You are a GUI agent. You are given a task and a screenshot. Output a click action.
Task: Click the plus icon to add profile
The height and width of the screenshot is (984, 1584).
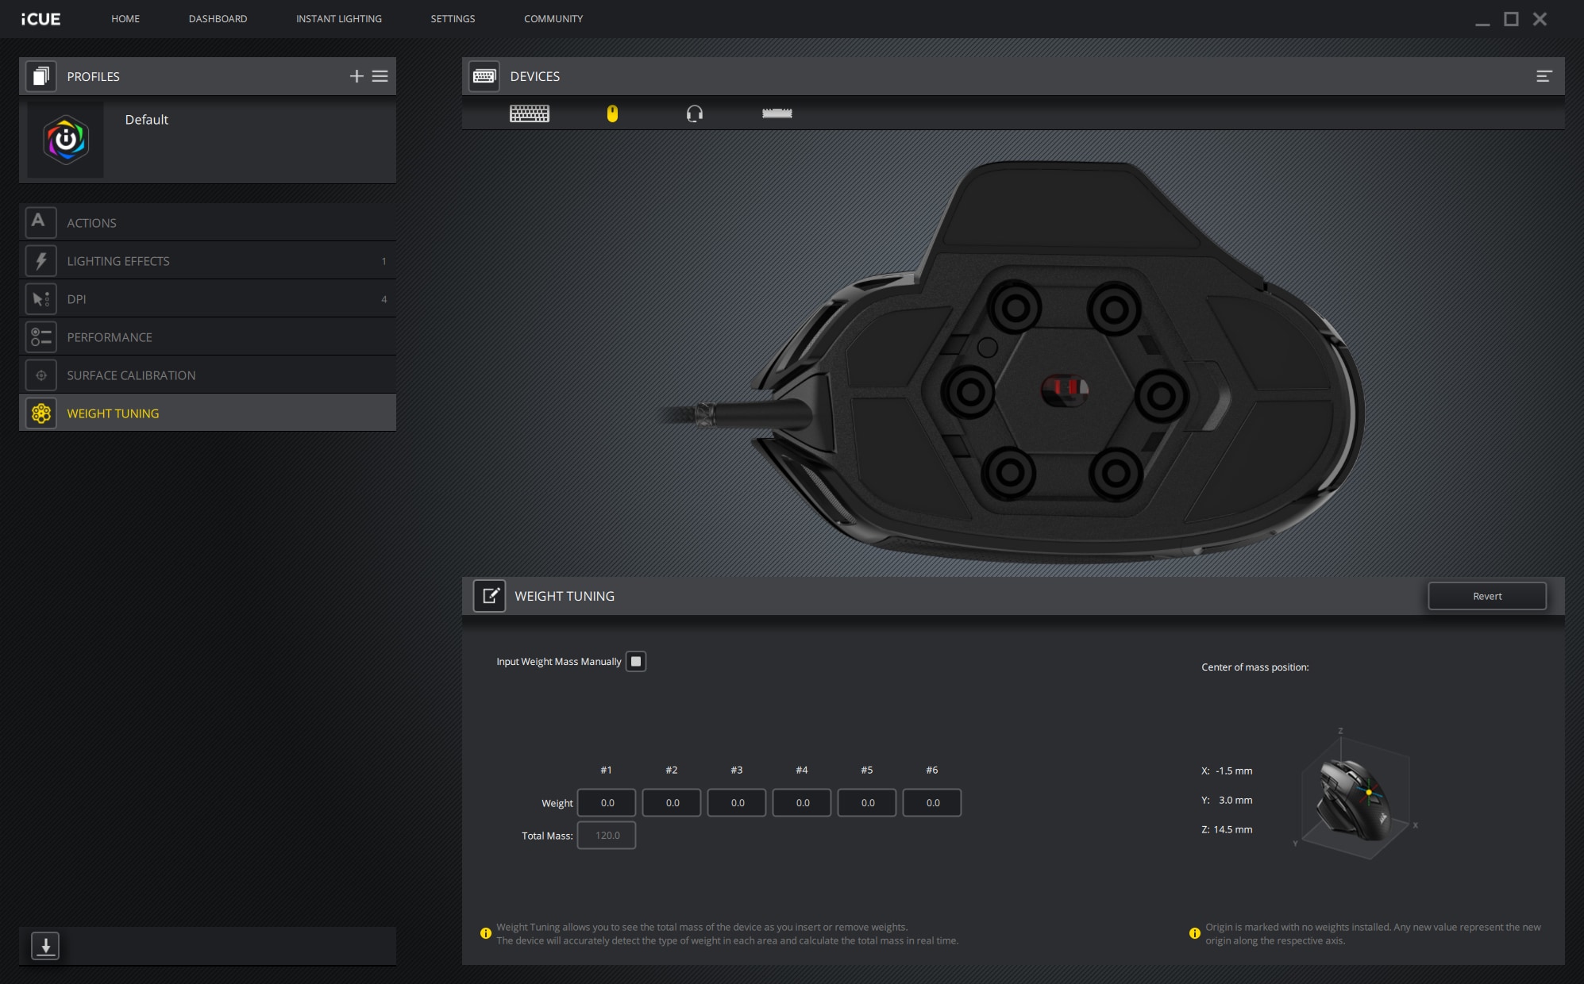point(356,76)
